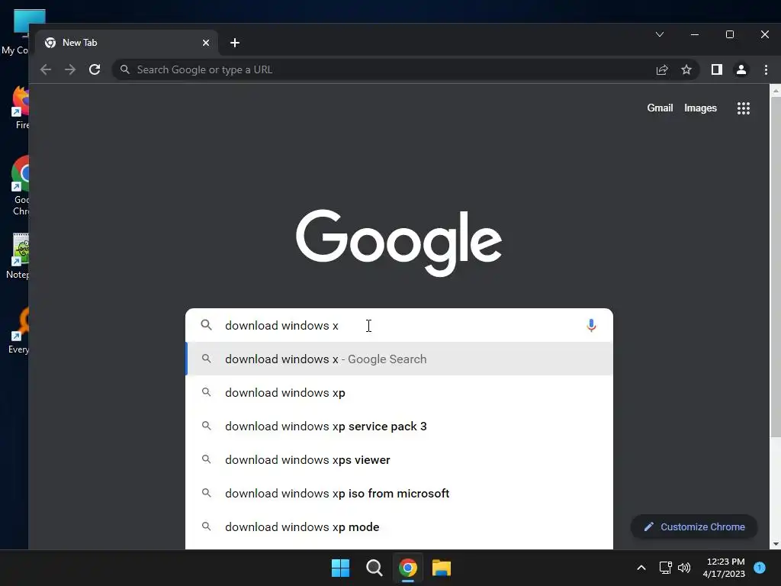Open the Chrome side panel icon
The height and width of the screenshot is (586, 781).
point(717,69)
